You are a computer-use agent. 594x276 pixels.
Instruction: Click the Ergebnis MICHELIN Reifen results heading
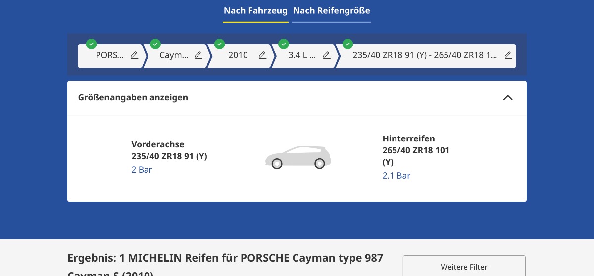225,258
